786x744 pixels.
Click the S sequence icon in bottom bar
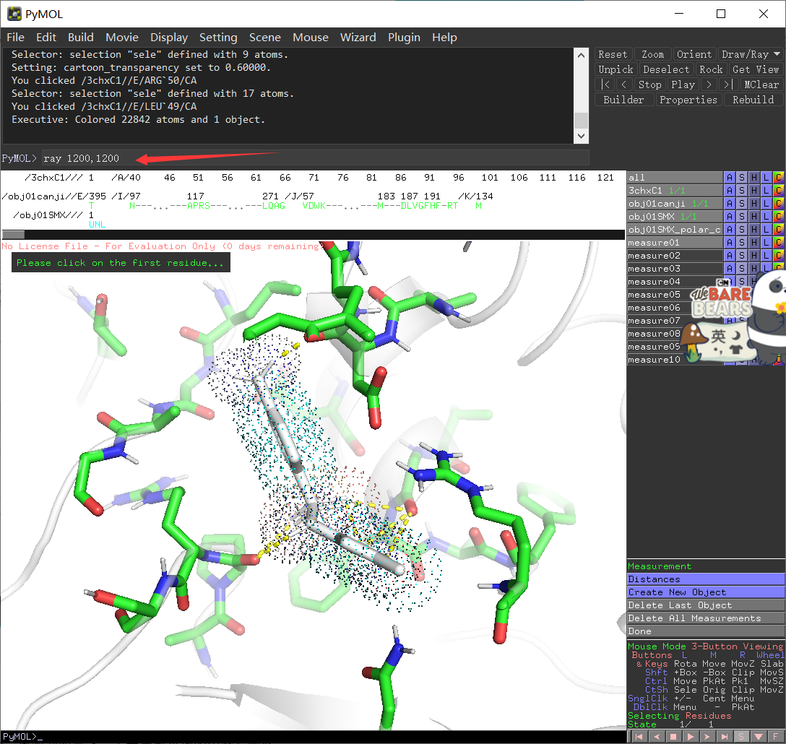coord(741,737)
